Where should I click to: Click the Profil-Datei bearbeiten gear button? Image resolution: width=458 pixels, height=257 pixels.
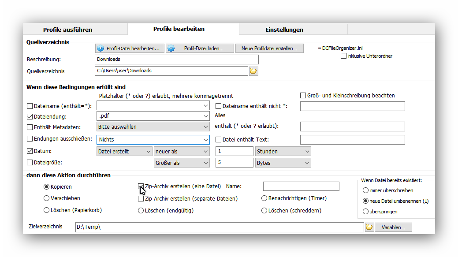(x=130, y=48)
